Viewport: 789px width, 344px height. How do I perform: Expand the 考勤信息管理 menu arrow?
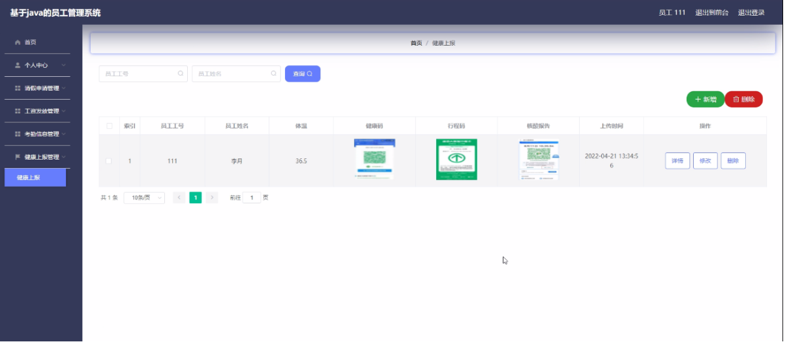[64, 134]
